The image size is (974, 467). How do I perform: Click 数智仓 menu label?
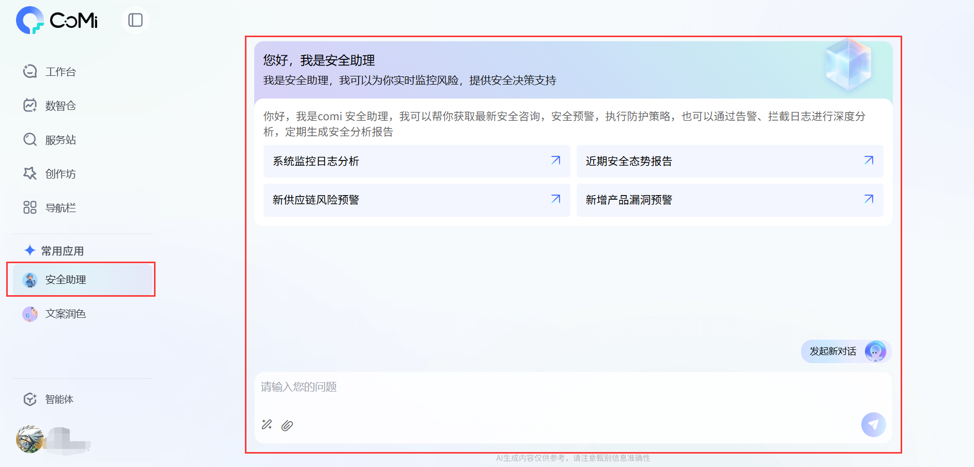tap(60, 106)
